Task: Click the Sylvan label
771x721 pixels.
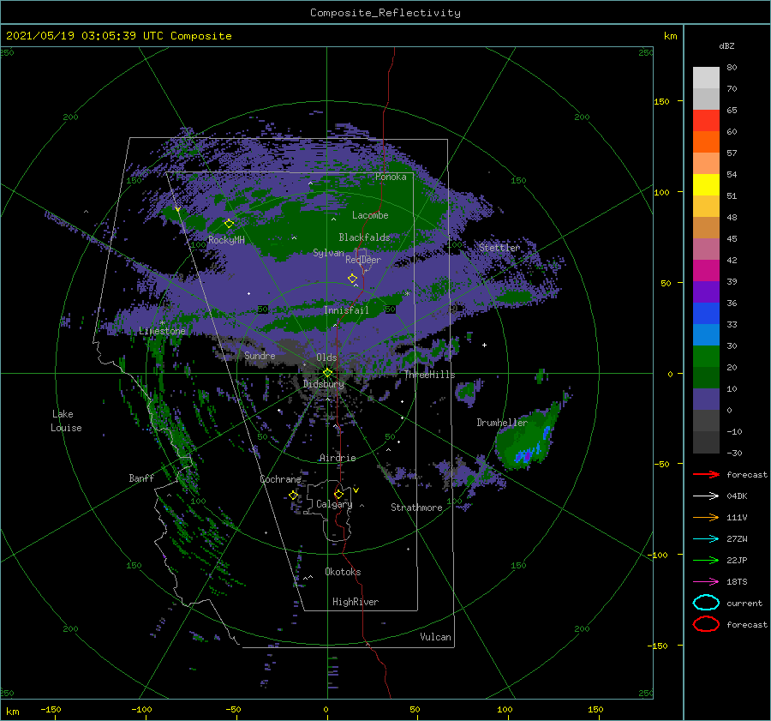Action: pos(328,253)
